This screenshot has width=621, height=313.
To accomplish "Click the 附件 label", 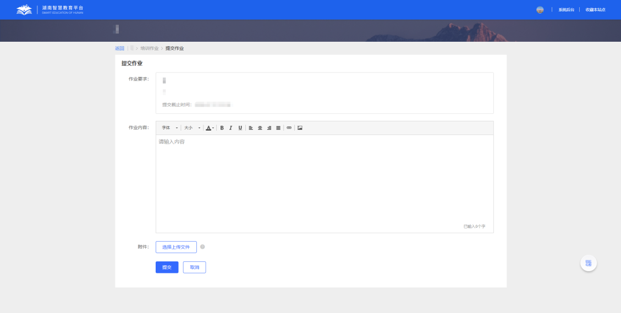I will coord(144,247).
